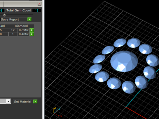This screenshot has width=159, height=119.
Task: Click the green arrow in the 0,40tw row
Action: [x=32, y=34]
